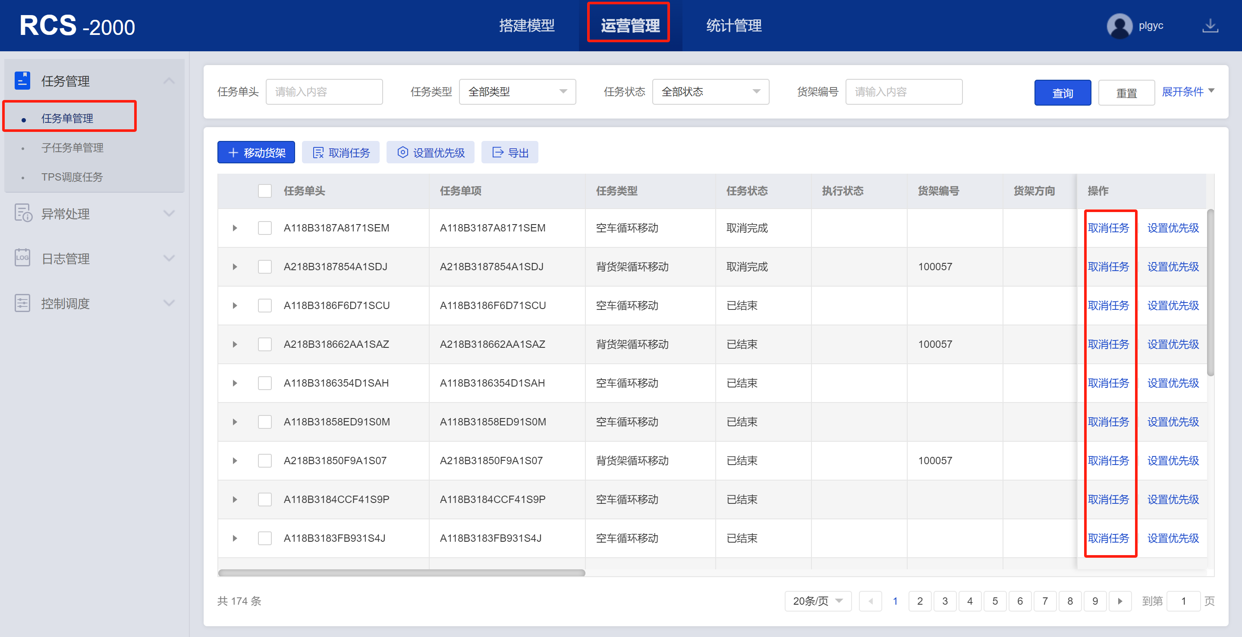Expand row A218B3187854A1SDJ details arrow
Screen dimensions: 1242x637
[x=235, y=267]
